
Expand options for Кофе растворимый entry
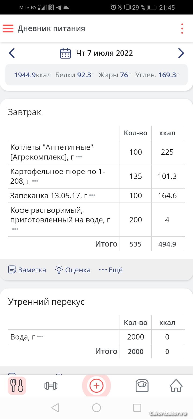[x=15, y=229]
